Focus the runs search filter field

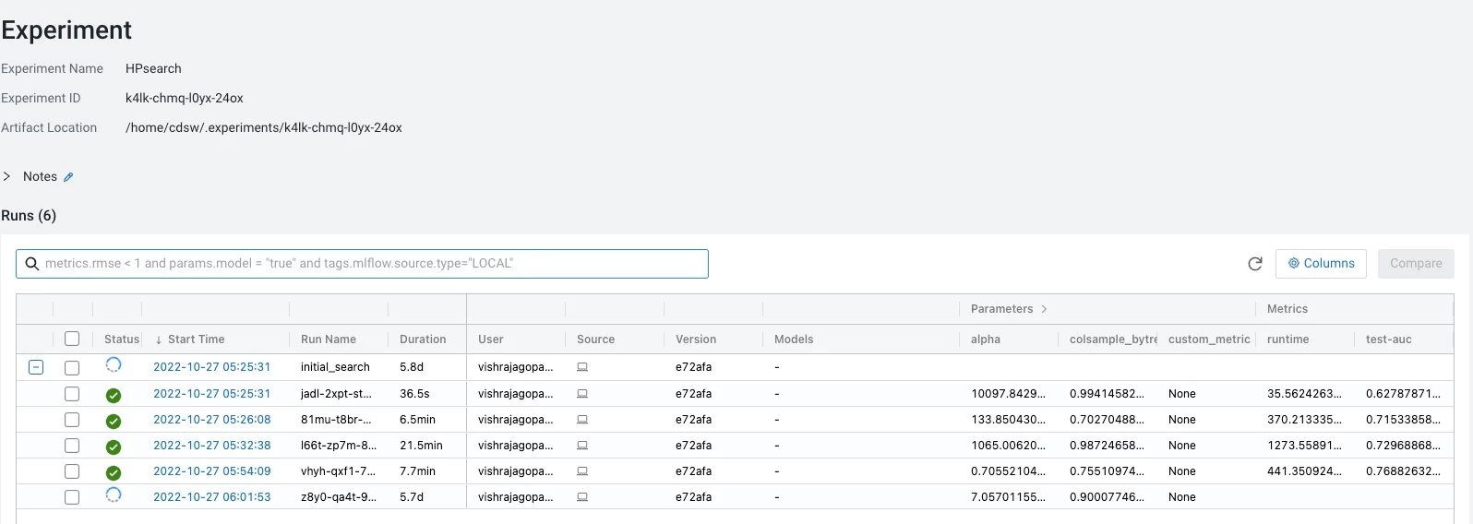[362, 264]
